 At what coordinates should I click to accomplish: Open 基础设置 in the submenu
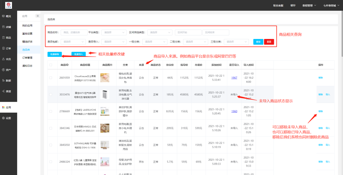point(27,34)
